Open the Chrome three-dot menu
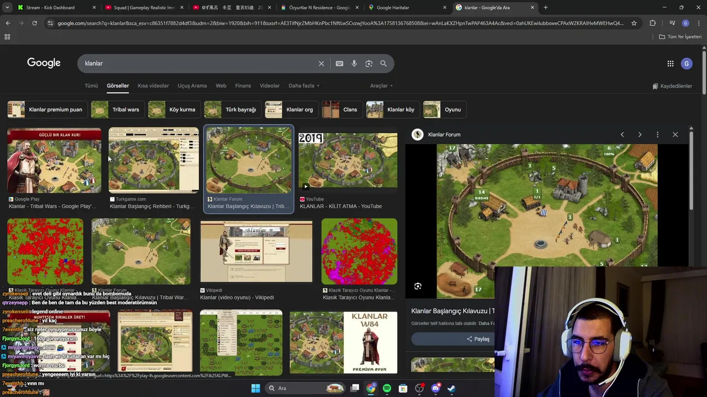The image size is (707, 397). click(699, 23)
